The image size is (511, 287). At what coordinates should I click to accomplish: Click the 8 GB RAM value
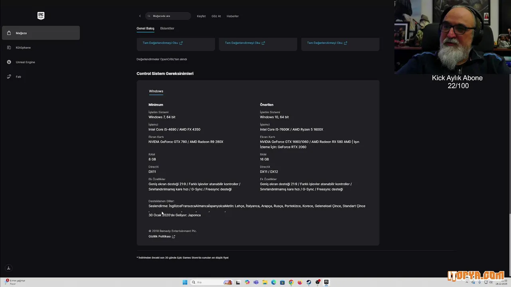pos(152,159)
